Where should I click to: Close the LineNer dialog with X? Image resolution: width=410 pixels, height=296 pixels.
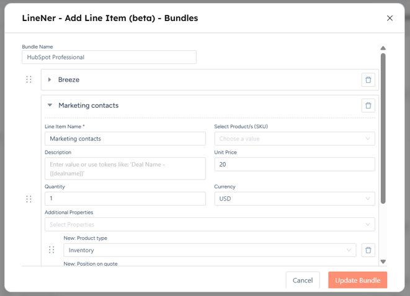(x=390, y=18)
